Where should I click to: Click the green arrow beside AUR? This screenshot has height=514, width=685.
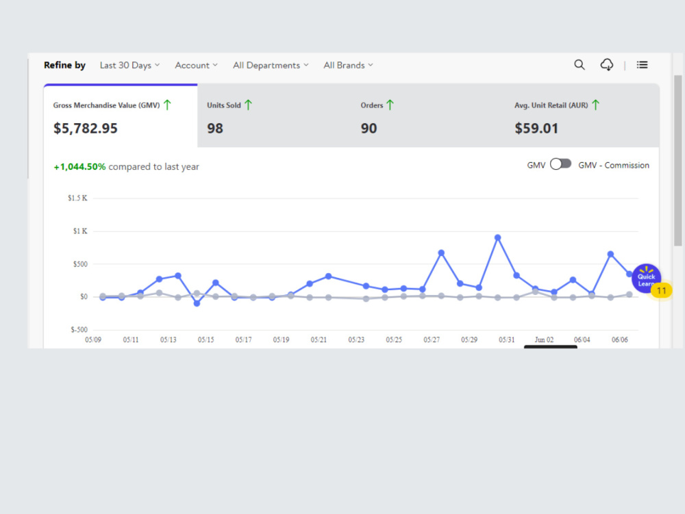pyautogui.click(x=595, y=105)
